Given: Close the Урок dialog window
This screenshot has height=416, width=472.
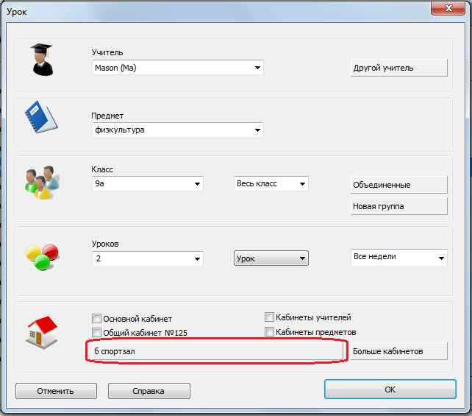Looking at the screenshot, I should tap(450, 8).
